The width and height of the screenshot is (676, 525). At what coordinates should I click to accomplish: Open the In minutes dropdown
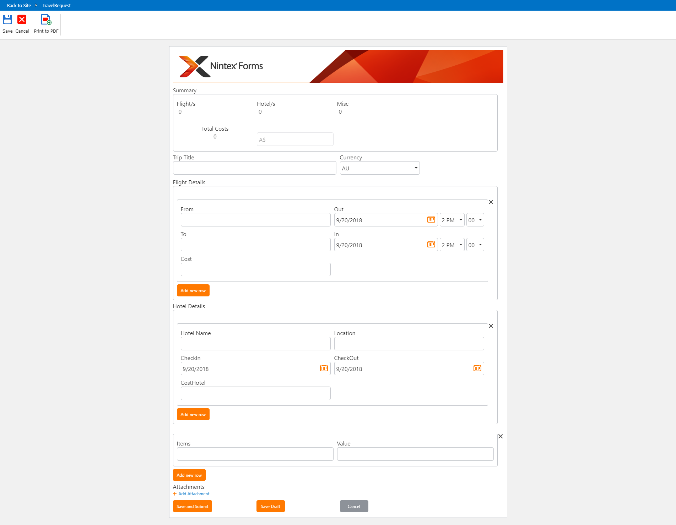pyautogui.click(x=475, y=245)
